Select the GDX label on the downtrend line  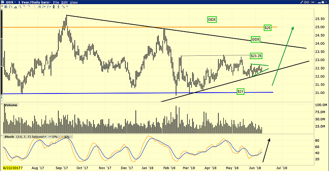point(255,39)
